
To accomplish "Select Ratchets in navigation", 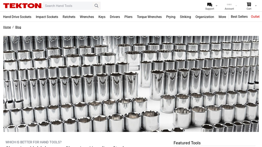I will (69, 17).
